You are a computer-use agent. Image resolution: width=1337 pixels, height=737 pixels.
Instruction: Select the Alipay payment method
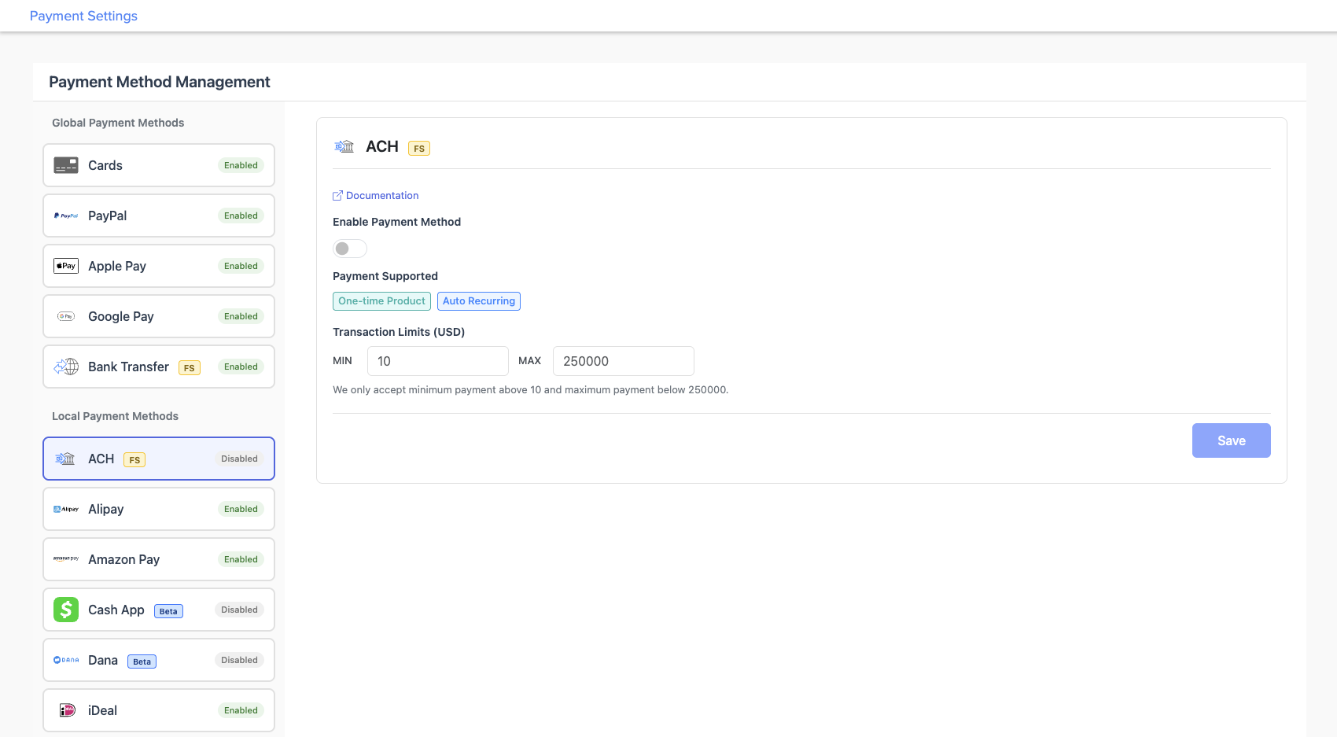pyautogui.click(x=159, y=509)
